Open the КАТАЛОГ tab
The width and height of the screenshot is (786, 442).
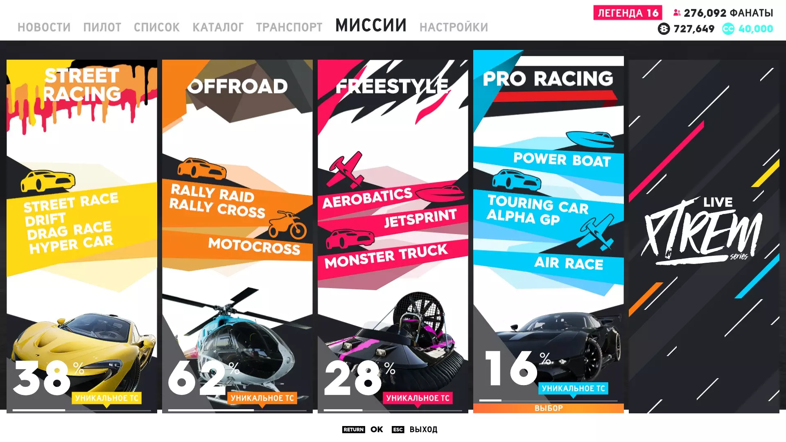click(x=218, y=27)
